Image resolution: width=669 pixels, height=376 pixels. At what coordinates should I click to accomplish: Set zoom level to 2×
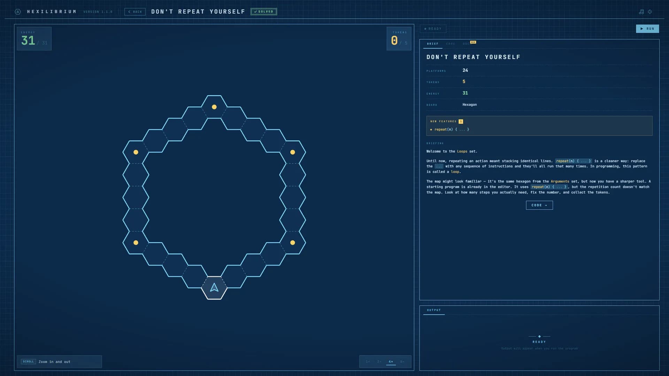click(x=379, y=362)
